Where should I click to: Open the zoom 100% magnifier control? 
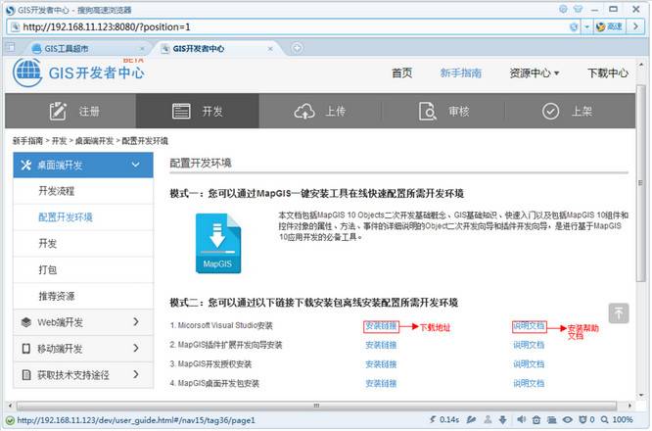[617, 420]
